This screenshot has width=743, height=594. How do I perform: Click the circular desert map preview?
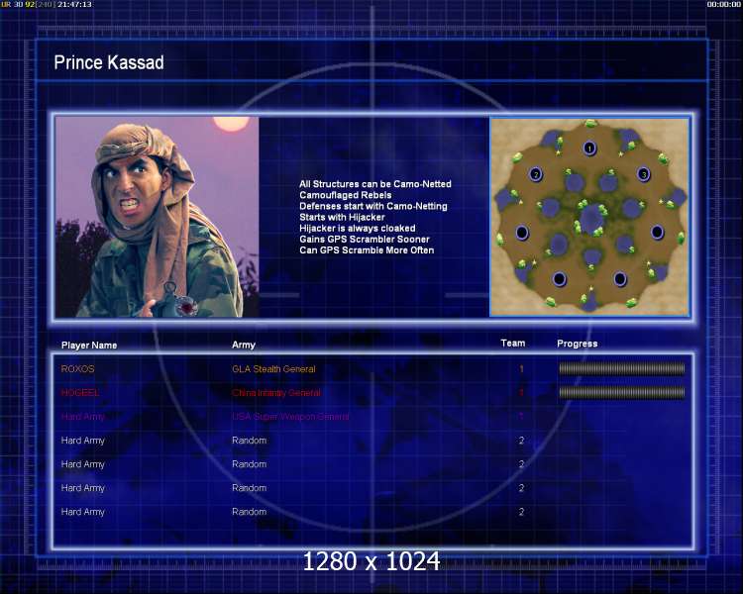[x=589, y=217]
